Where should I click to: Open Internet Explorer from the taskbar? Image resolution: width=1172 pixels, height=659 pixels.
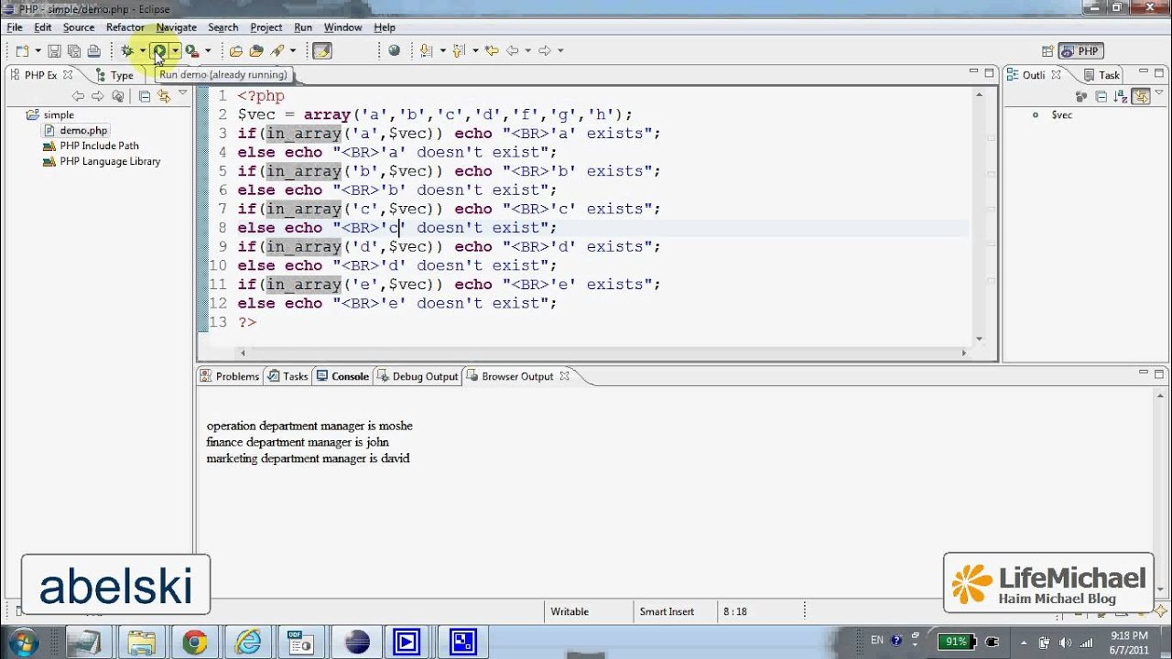pos(247,643)
